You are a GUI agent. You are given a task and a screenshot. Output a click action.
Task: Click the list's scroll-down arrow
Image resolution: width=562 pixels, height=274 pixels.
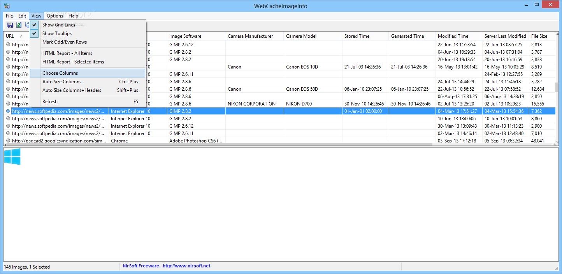click(x=557, y=142)
